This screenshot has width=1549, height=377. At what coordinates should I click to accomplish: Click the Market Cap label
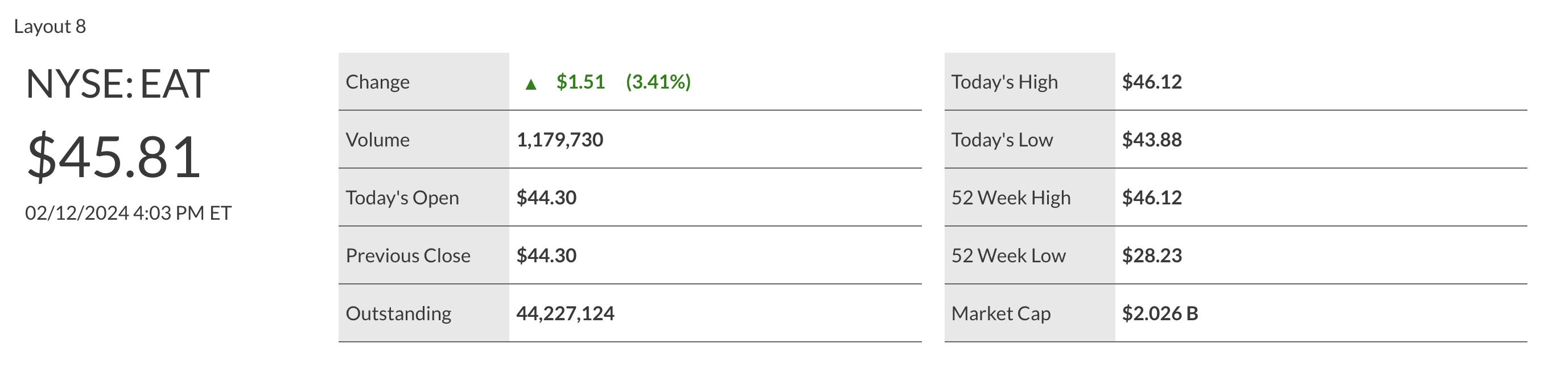[x=1000, y=313]
